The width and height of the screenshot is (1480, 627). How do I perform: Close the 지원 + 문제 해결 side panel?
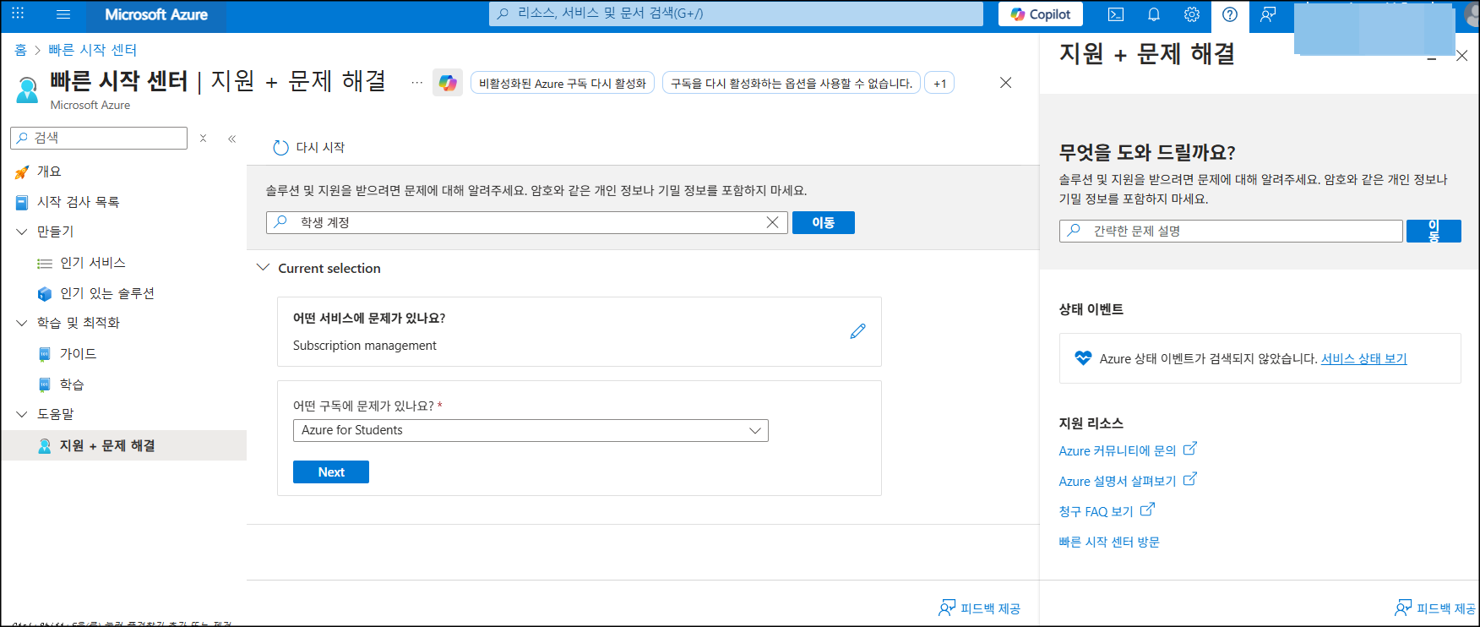(1462, 56)
